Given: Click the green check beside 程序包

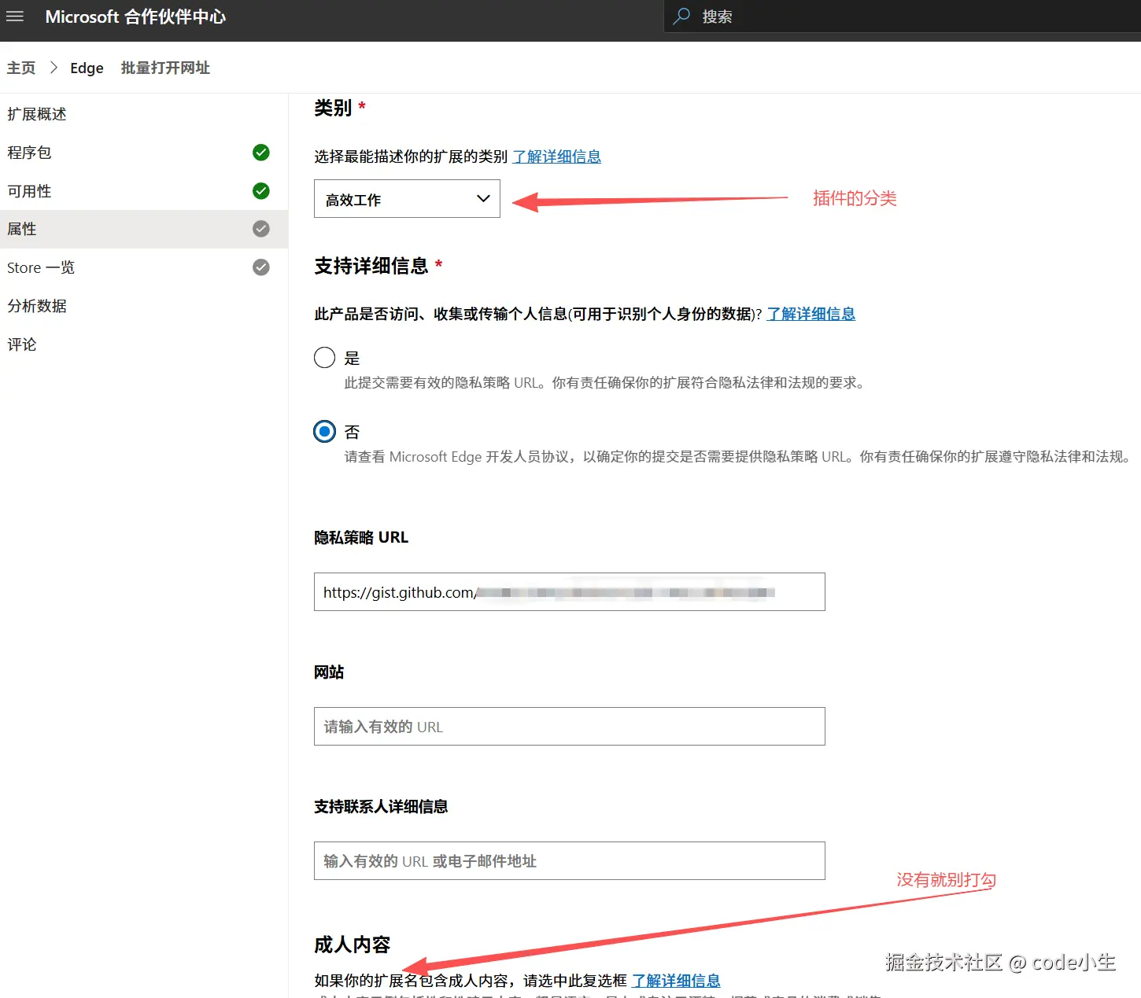Looking at the screenshot, I should (x=261, y=153).
